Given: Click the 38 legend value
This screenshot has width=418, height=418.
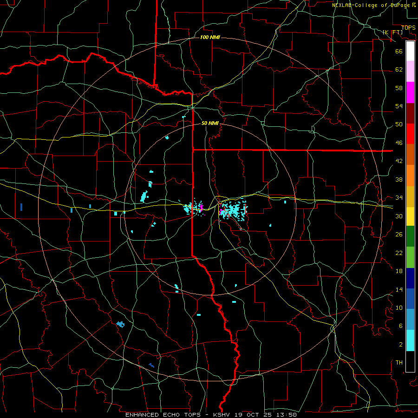Looking at the screenshot, I should point(399,179).
